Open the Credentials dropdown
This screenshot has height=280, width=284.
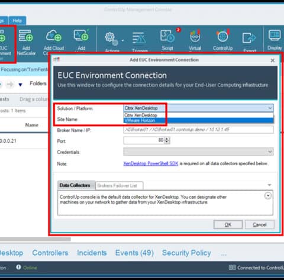tap(198, 152)
